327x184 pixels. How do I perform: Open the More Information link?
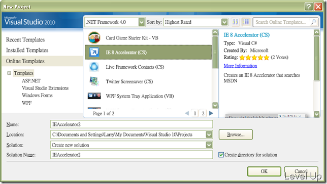click(240, 66)
